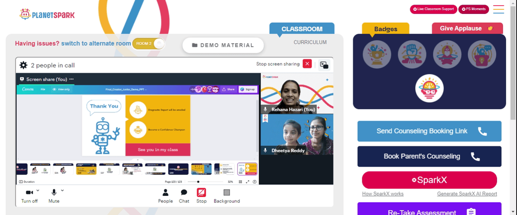Open the Chat panel
Image resolution: width=517 pixels, height=215 pixels.
[x=184, y=196]
